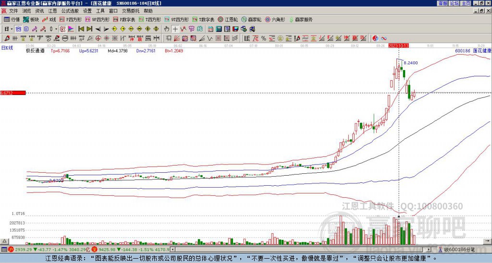Open the 江恩 menu
Image resolution: width=492 pixels, height=263 pixels.
[x=53, y=11]
